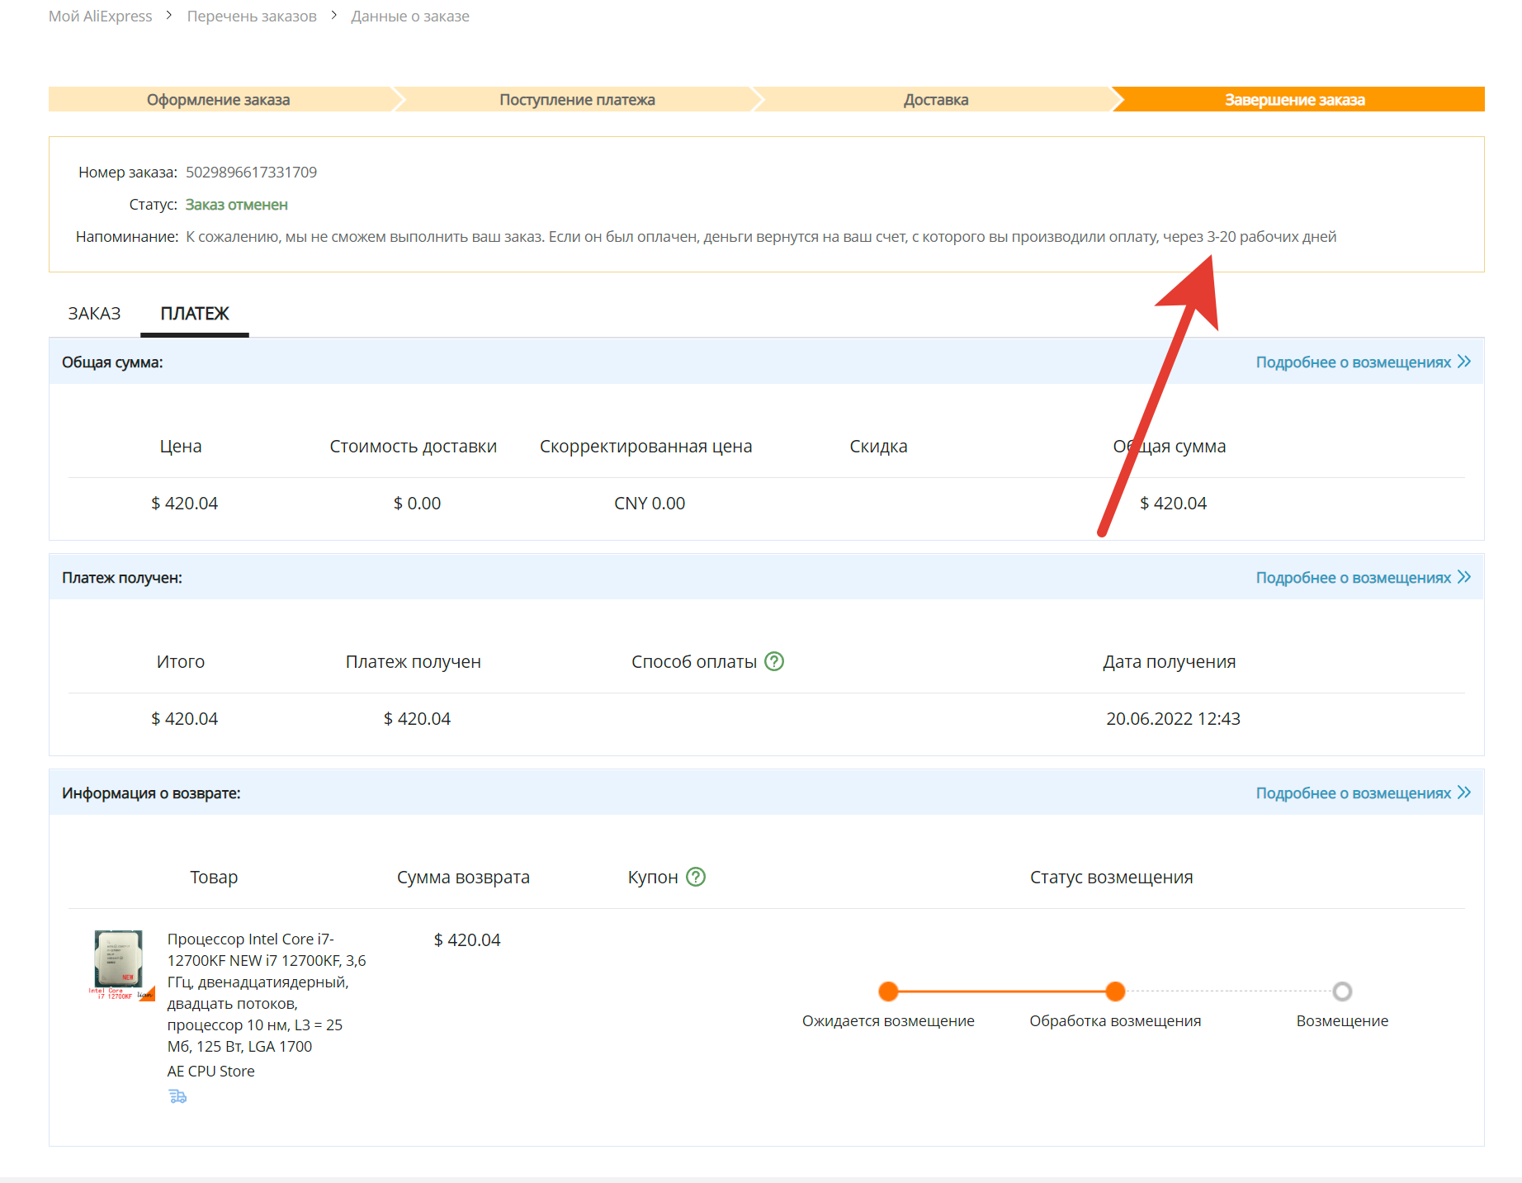Open refund details link in Общая сумма section
Image resolution: width=1522 pixels, height=1183 pixels.
tap(1362, 362)
